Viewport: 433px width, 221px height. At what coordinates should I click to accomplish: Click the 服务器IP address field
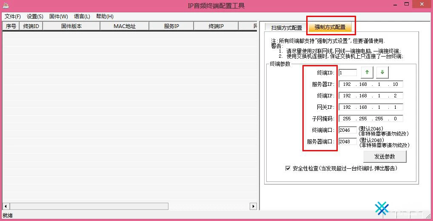point(371,84)
